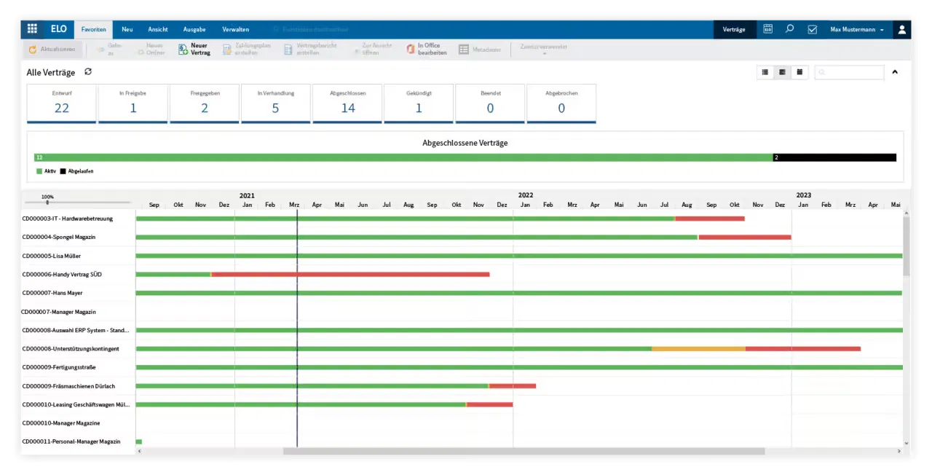
Task: Toggle the Aktiv legend filter
Action: point(46,170)
